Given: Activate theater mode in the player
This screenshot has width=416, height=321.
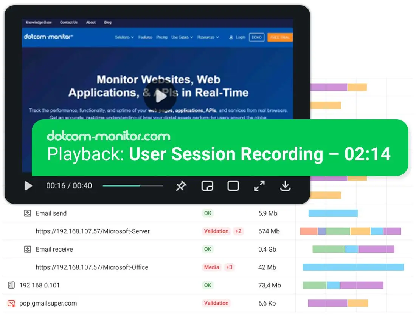Looking at the screenshot, I should tap(233, 186).
